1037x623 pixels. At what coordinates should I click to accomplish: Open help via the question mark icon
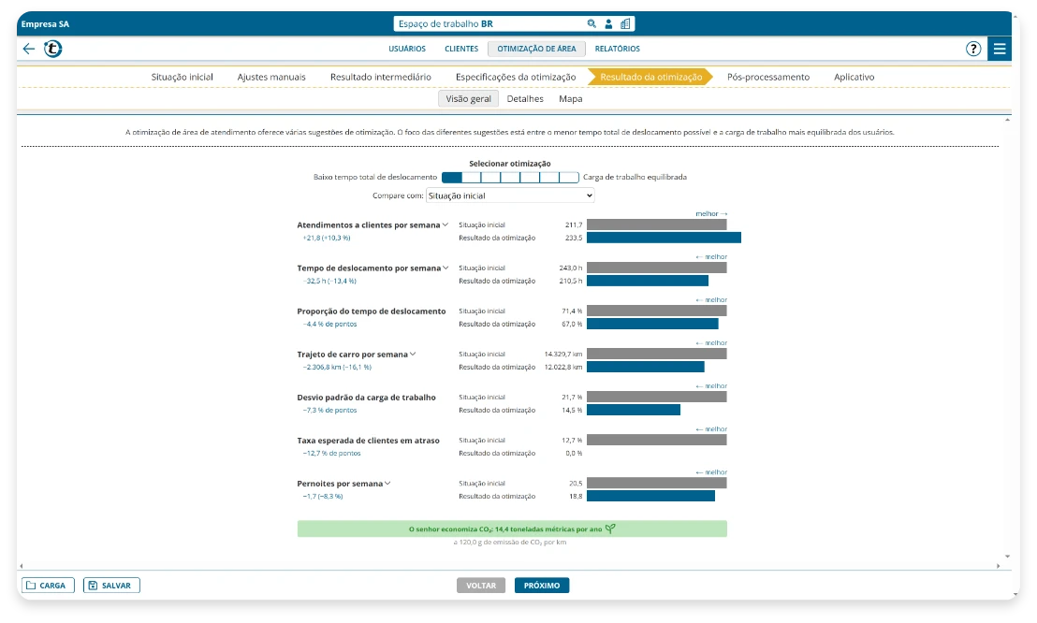[x=972, y=49]
